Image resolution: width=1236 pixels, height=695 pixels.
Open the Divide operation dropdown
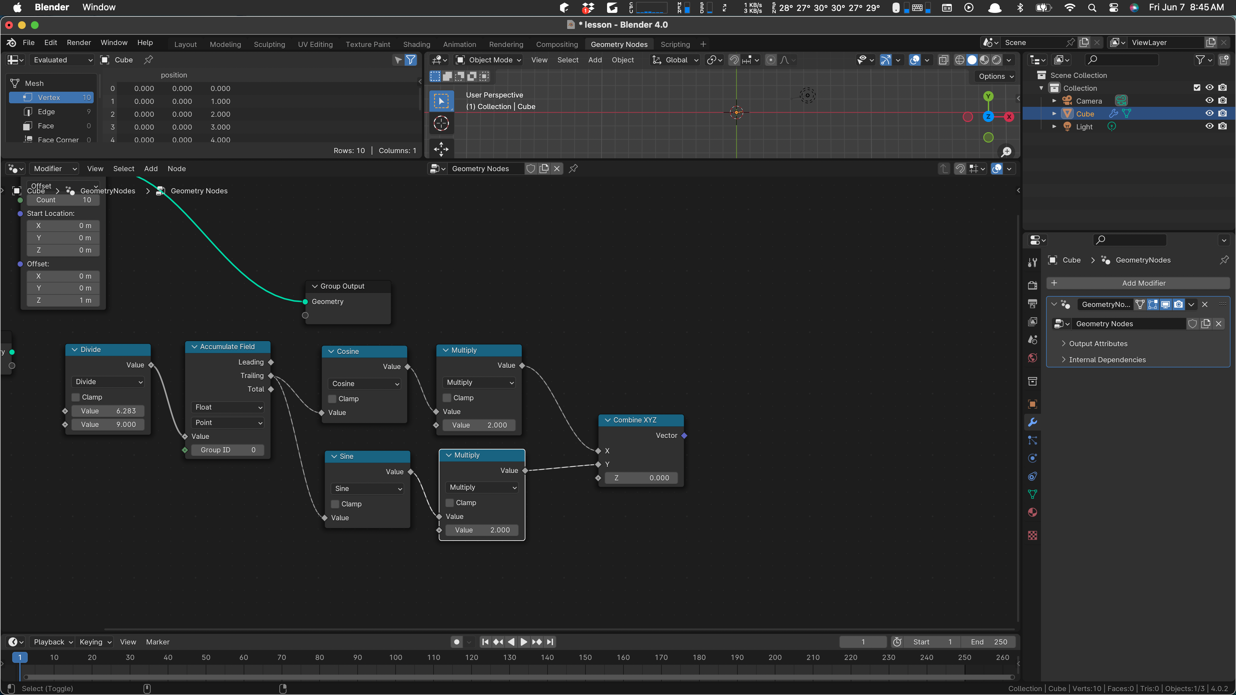(x=108, y=382)
